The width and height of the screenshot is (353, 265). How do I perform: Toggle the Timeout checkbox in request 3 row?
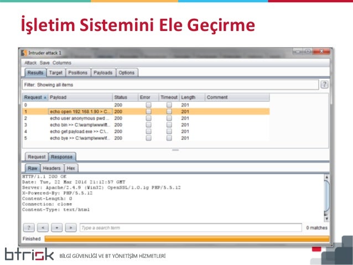[x=169, y=124]
